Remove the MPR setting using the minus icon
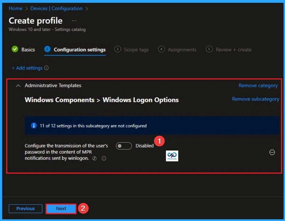The height and width of the screenshot is (221, 285). point(272,152)
